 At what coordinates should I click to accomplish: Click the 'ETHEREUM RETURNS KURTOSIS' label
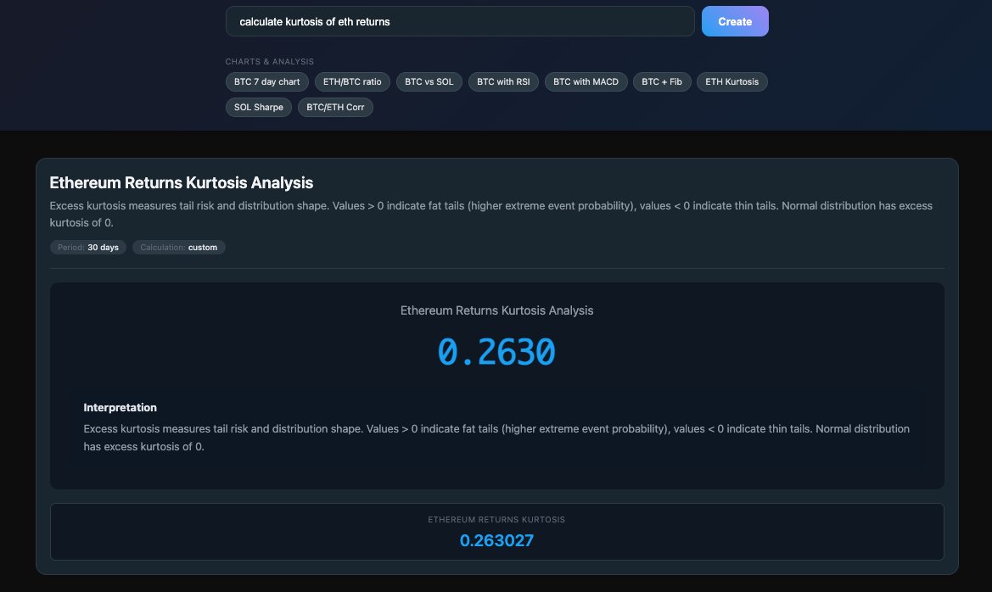click(x=496, y=520)
